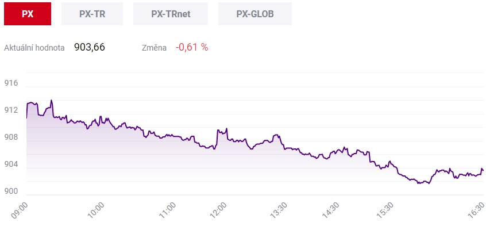Click the 900 y-axis label
The width and height of the screenshot is (486, 226).
11,191
